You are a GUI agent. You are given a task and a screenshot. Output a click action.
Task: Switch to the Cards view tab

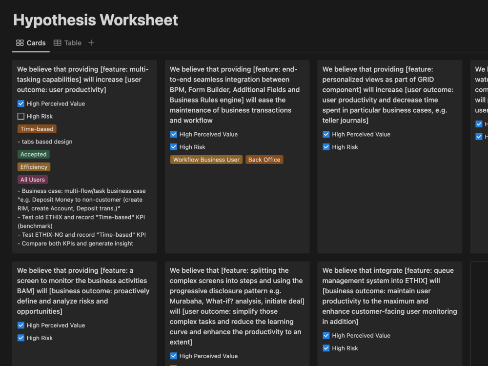31,43
